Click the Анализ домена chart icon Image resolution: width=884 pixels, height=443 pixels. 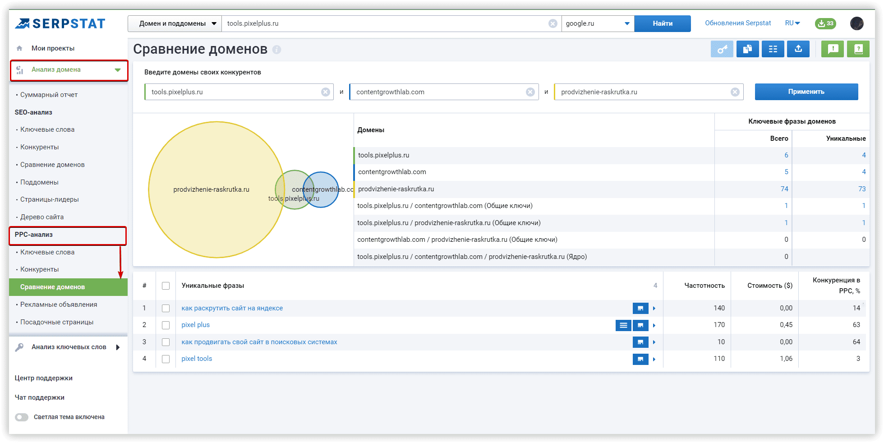19,70
